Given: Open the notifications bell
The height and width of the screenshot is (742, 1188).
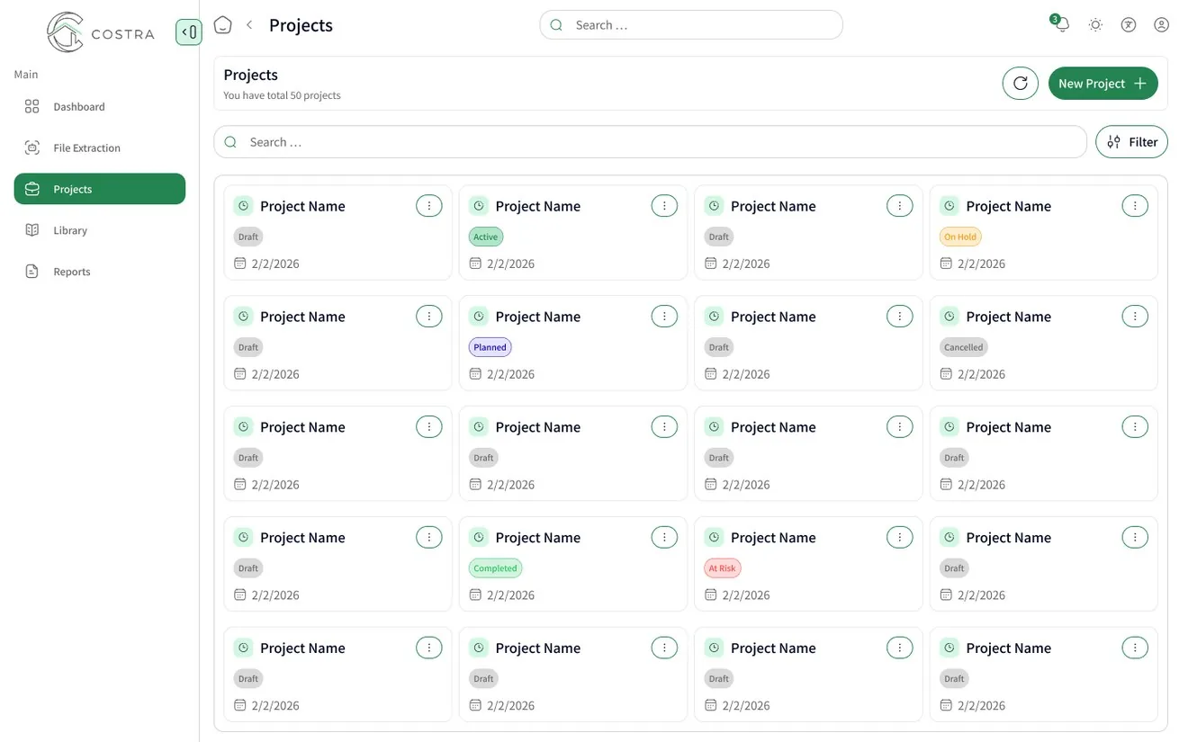Looking at the screenshot, I should 1062,24.
